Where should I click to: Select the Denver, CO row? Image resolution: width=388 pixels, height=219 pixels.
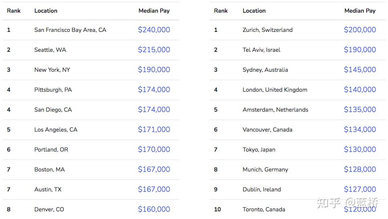pos(90,209)
